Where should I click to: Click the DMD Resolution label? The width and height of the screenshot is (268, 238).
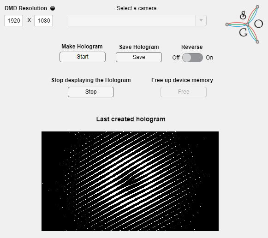[x=26, y=8]
